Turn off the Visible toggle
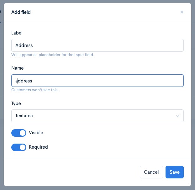This screenshot has width=195, height=190. coord(19,133)
